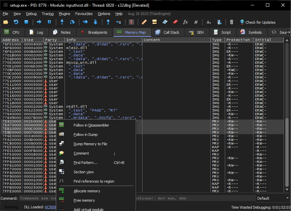
Task: Open the Plugins menu
Action: [64, 14]
